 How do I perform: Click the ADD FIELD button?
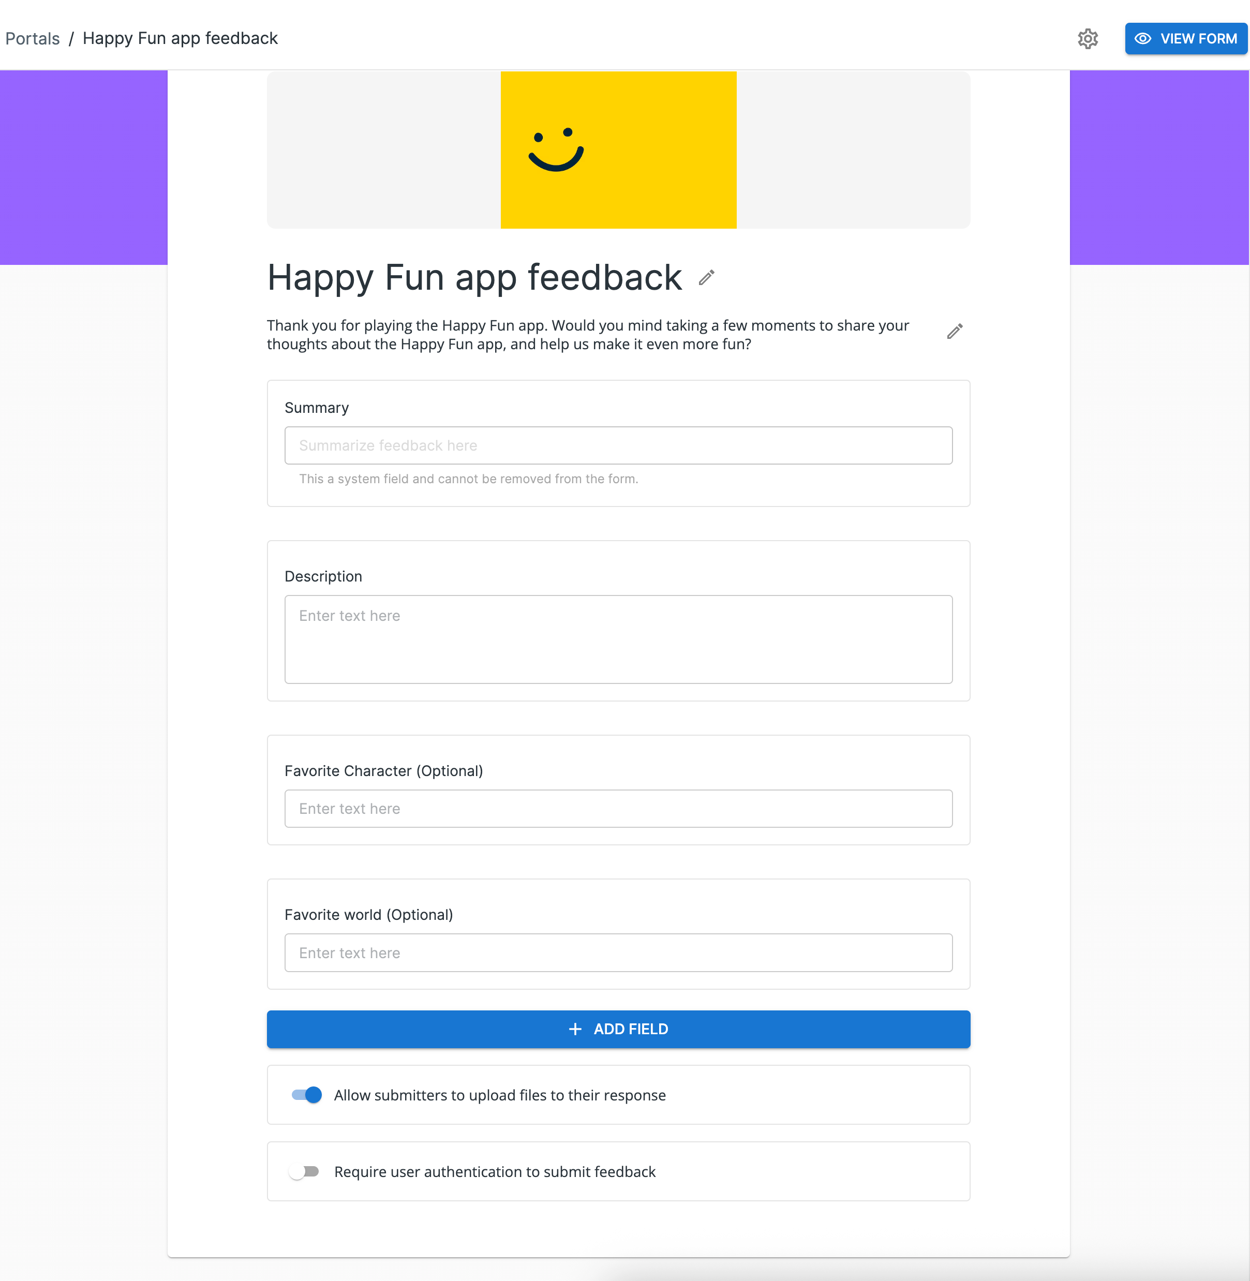618,1029
